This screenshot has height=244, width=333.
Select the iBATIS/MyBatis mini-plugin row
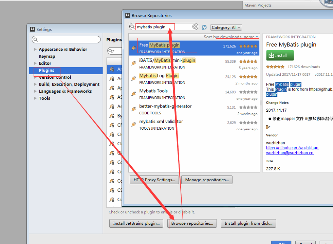[x=194, y=63]
